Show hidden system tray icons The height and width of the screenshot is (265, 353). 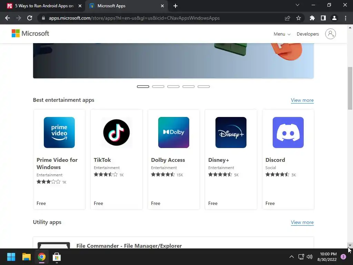click(291, 257)
